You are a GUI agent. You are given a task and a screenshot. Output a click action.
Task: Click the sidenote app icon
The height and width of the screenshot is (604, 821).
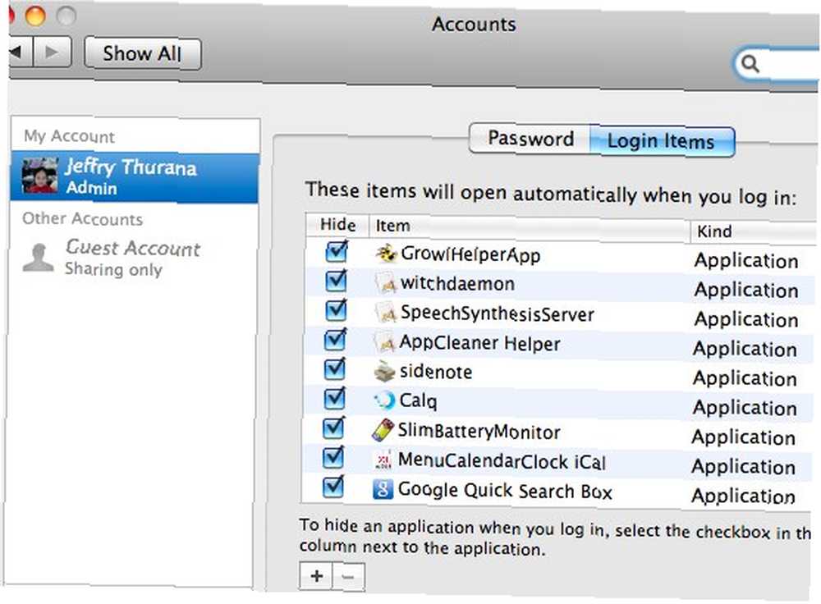(x=384, y=372)
